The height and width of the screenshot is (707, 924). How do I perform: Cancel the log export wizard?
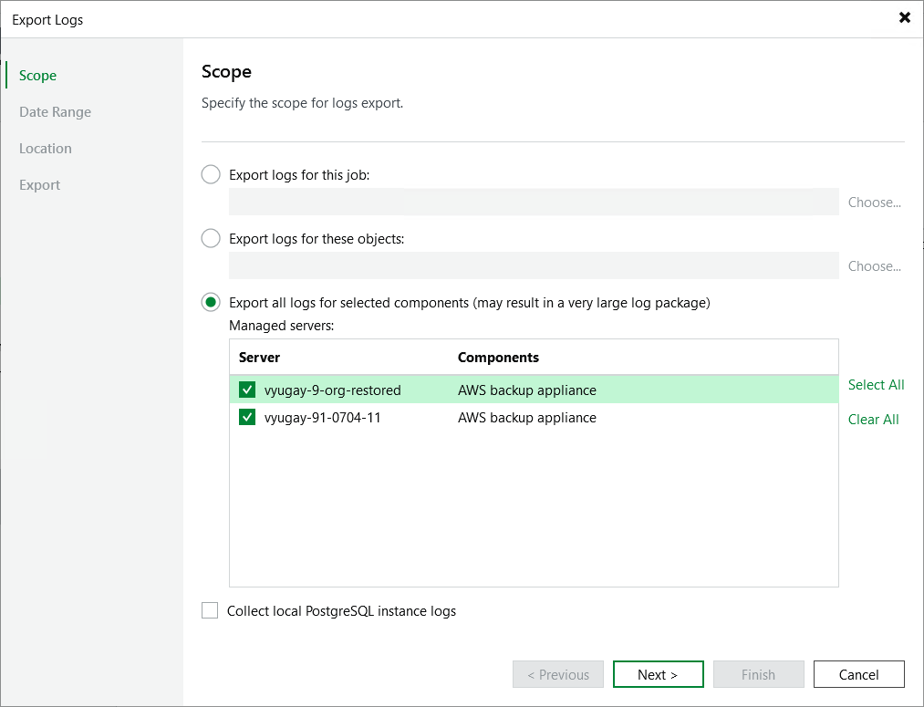pyautogui.click(x=858, y=675)
